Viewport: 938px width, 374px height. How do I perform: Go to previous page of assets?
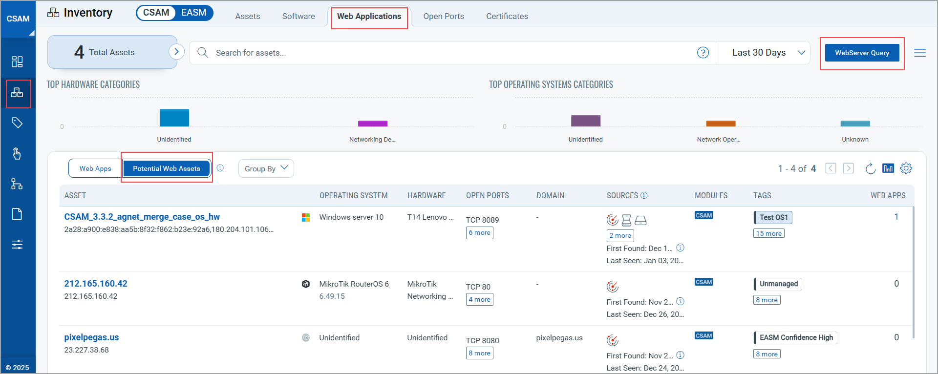point(831,168)
